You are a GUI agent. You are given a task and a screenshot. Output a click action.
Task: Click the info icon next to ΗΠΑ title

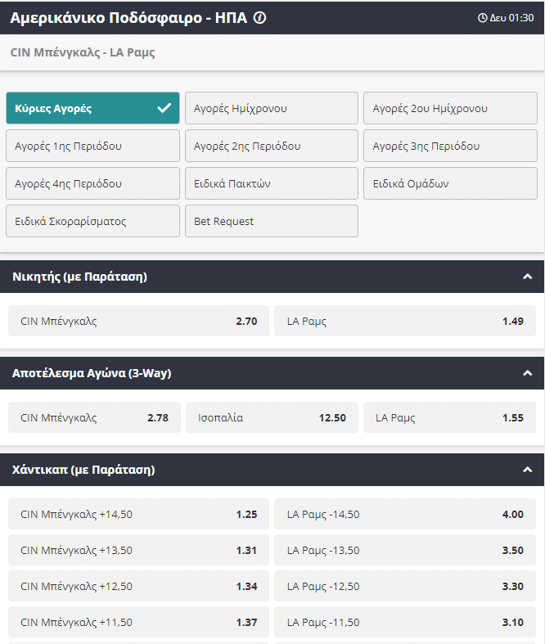pos(260,17)
